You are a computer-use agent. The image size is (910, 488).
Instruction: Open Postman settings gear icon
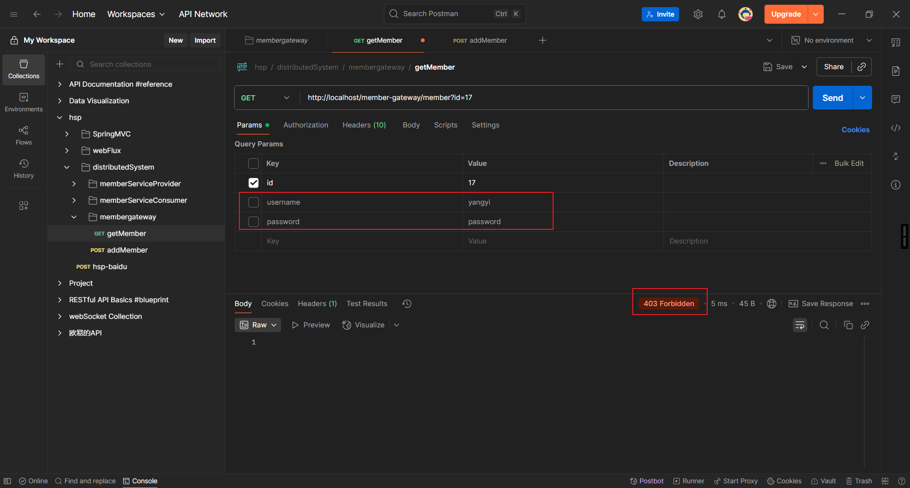698,14
